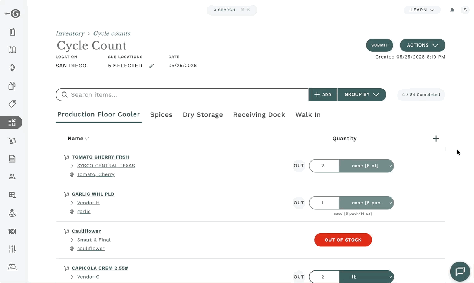
Task: Sort by the Name column header
Action: click(x=78, y=139)
